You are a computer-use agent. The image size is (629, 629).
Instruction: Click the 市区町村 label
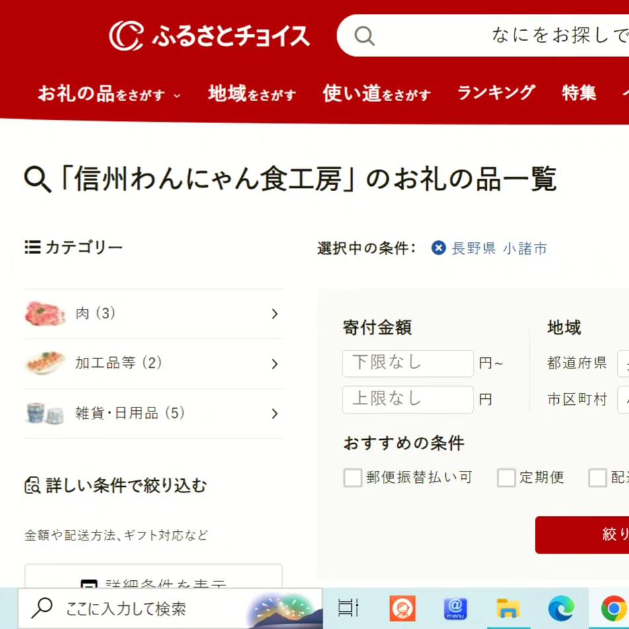577,399
